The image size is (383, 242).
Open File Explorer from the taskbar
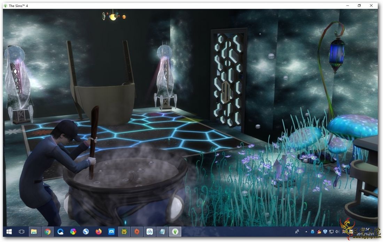pyautogui.click(x=34, y=232)
